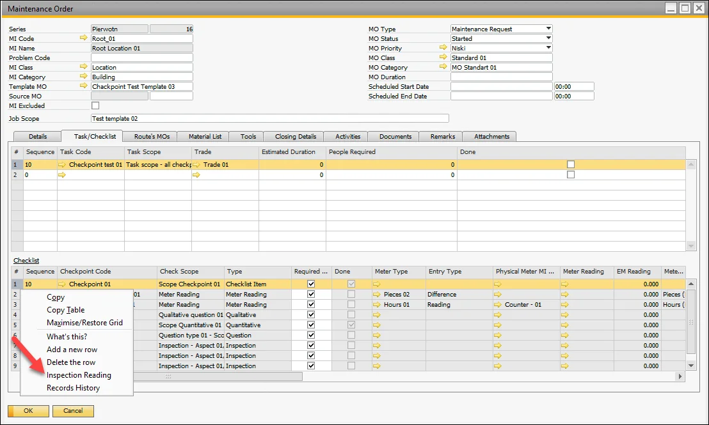Open the MO Type dropdown
The height and width of the screenshot is (425, 709).
pos(548,29)
